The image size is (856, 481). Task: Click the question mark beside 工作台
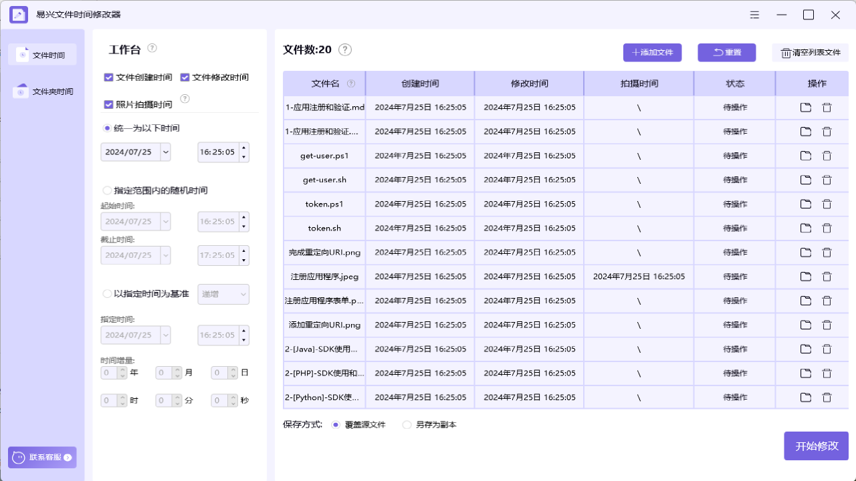[x=152, y=48]
